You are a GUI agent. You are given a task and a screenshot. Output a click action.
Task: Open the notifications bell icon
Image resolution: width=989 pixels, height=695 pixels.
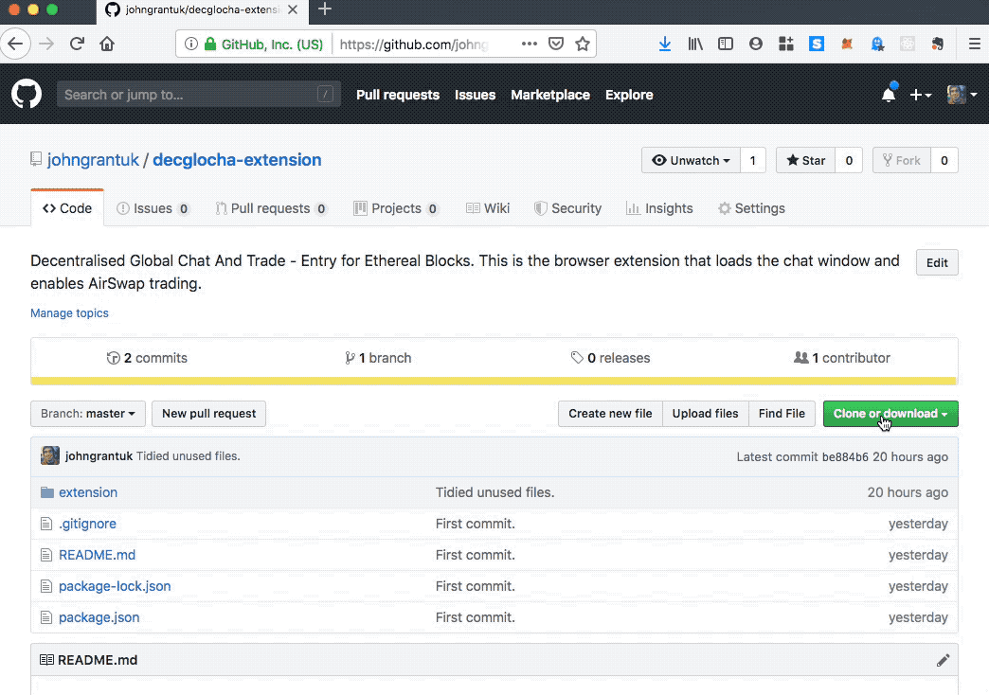click(x=889, y=94)
